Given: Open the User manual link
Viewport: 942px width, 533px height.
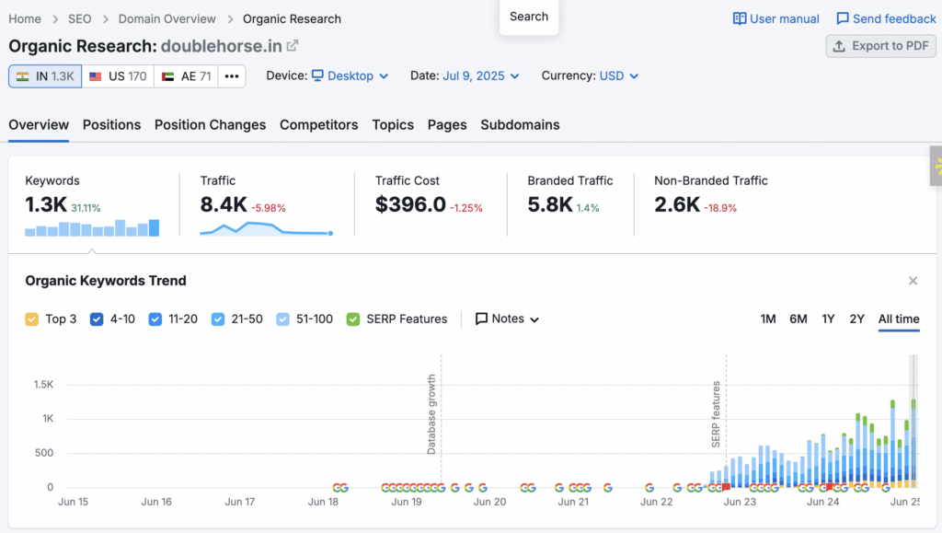Looking at the screenshot, I should click(x=776, y=18).
